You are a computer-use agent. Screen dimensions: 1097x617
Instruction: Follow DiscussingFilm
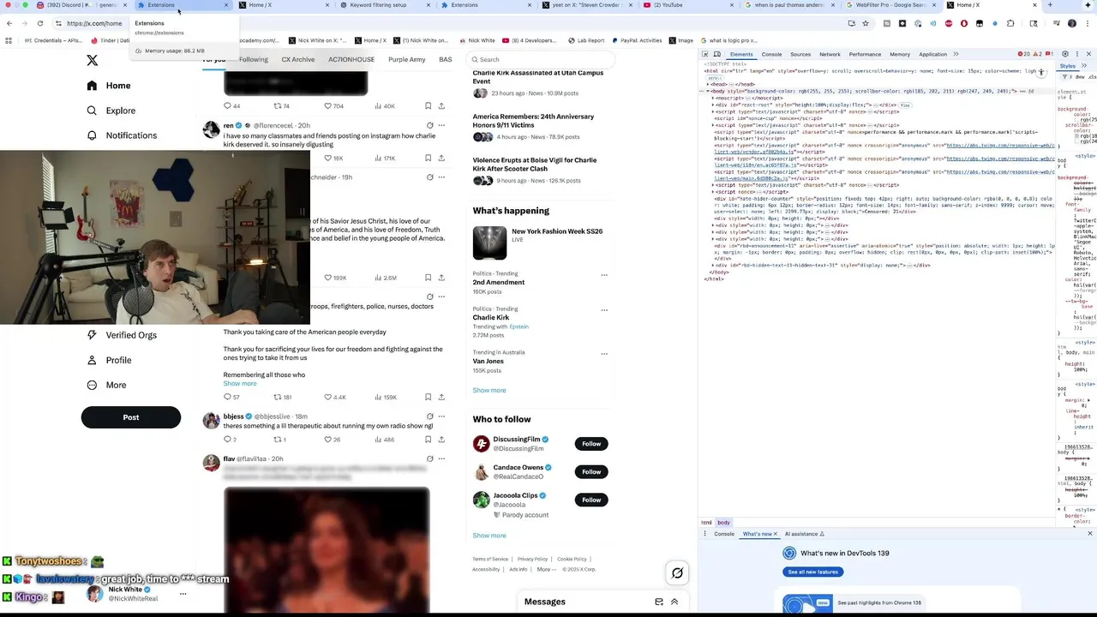click(591, 444)
